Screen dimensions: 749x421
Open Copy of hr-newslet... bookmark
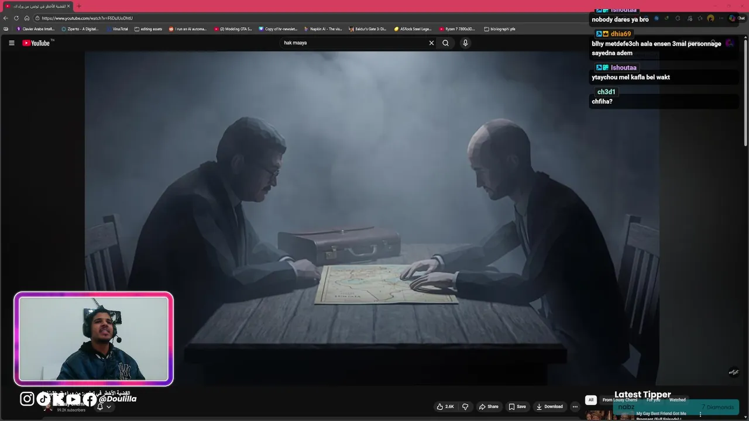coord(278,29)
